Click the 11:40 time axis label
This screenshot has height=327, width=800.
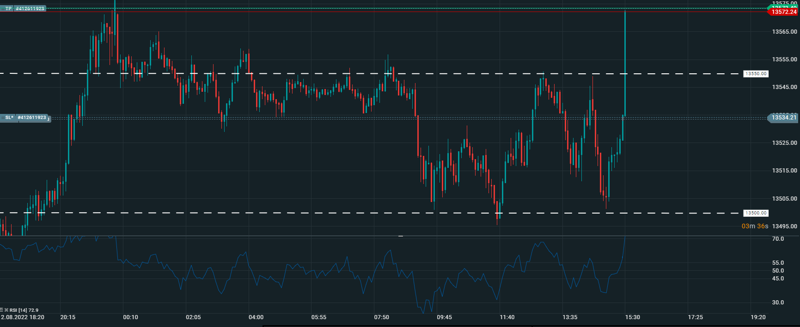(507, 317)
